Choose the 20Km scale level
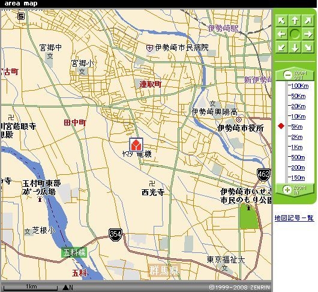Viewport: 318px width, 292px height. pos(298,106)
